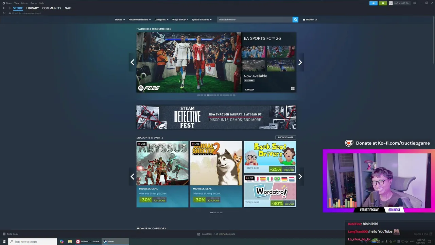Image resolution: width=435 pixels, height=245 pixels.
Task: Expand the Categories dropdown
Action: click(161, 20)
